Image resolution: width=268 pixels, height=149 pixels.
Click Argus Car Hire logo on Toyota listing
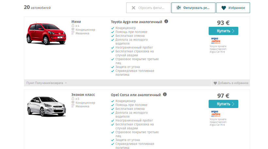[216, 40]
